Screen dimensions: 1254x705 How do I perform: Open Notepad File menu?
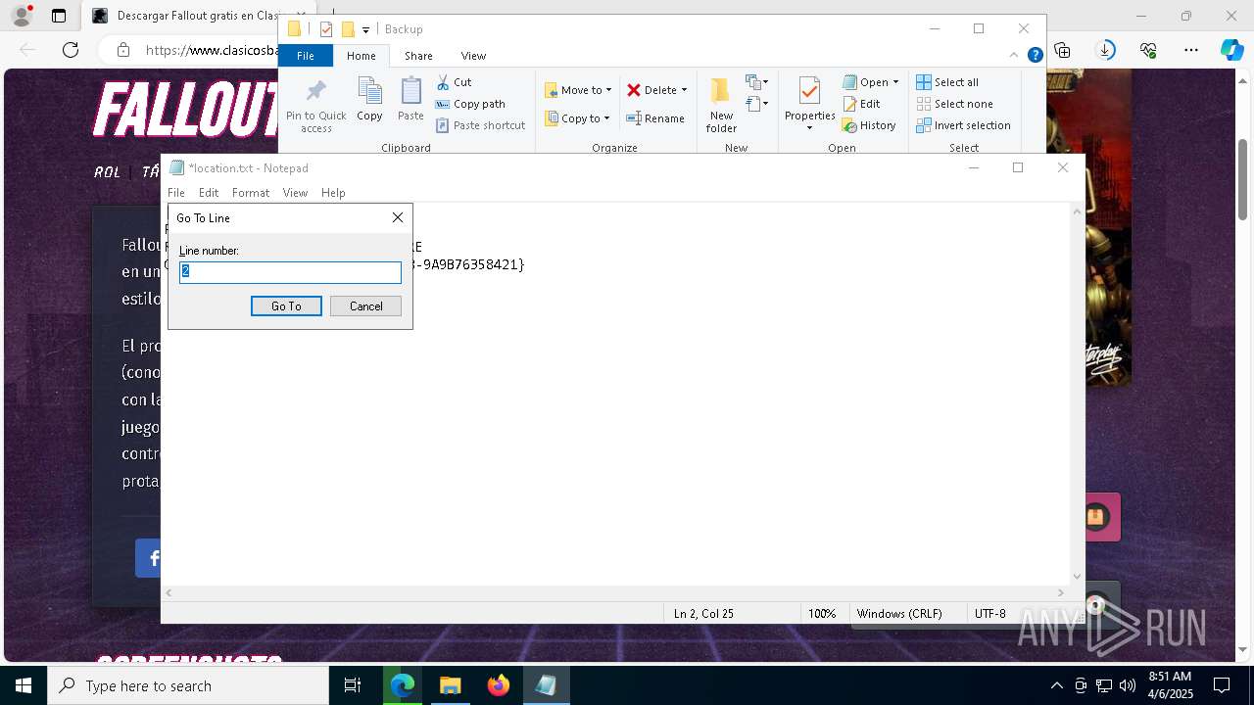(x=176, y=193)
